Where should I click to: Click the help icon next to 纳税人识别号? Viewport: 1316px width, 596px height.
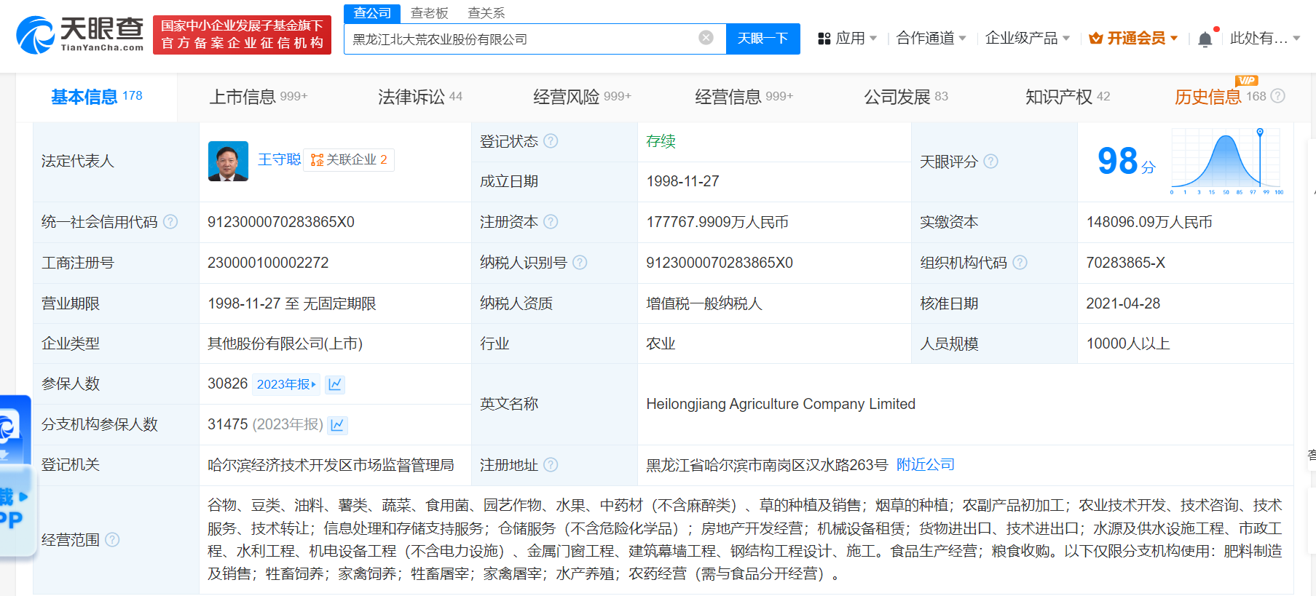tap(580, 262)
